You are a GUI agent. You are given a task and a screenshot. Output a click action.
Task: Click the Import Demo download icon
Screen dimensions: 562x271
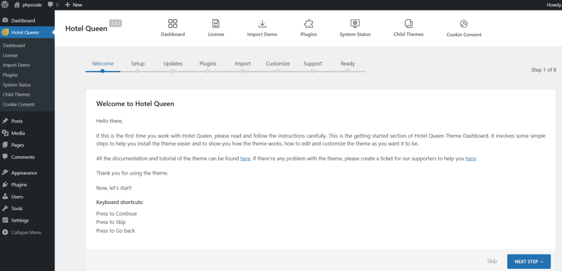click(x=262, y=24)
